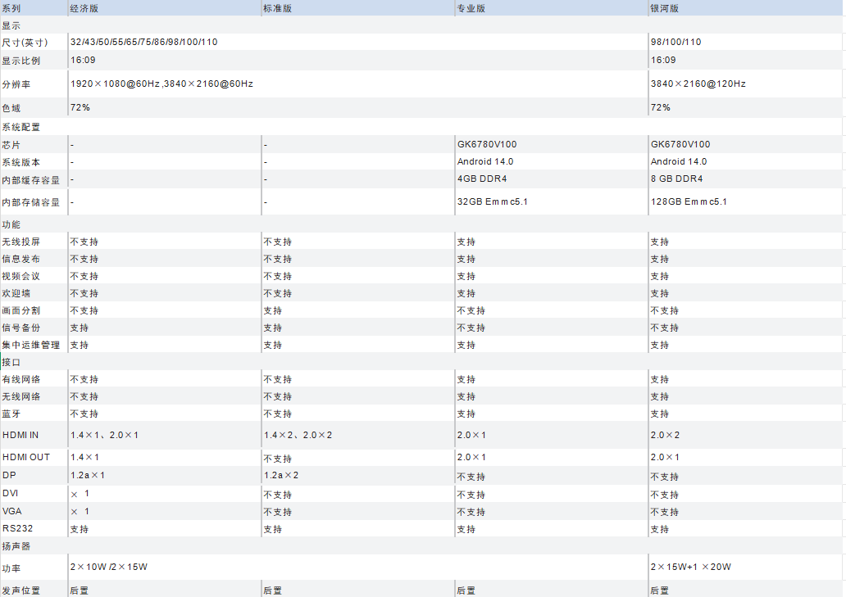The image size is (846, 597).
Task: Click the 无线投屏 row label
Action: click(x=21, y=242)
